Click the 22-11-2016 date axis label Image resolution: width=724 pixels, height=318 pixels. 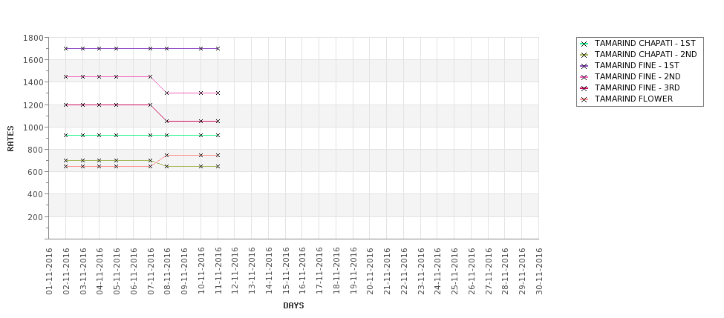tap(403, 271)
